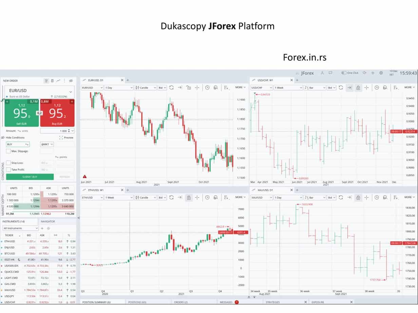418x313 pixels.
Task: Click the red Buy EUR price tile
Action: click(x=57, y=112)
